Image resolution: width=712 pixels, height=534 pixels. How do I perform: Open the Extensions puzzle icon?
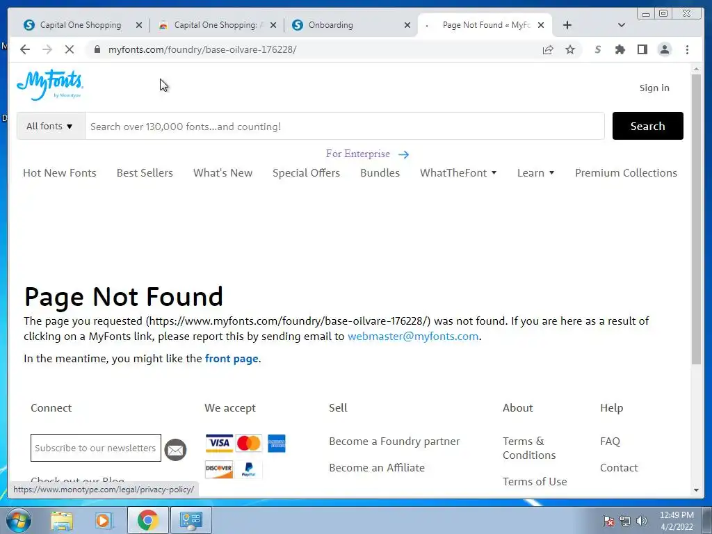[x=620, y=49]
